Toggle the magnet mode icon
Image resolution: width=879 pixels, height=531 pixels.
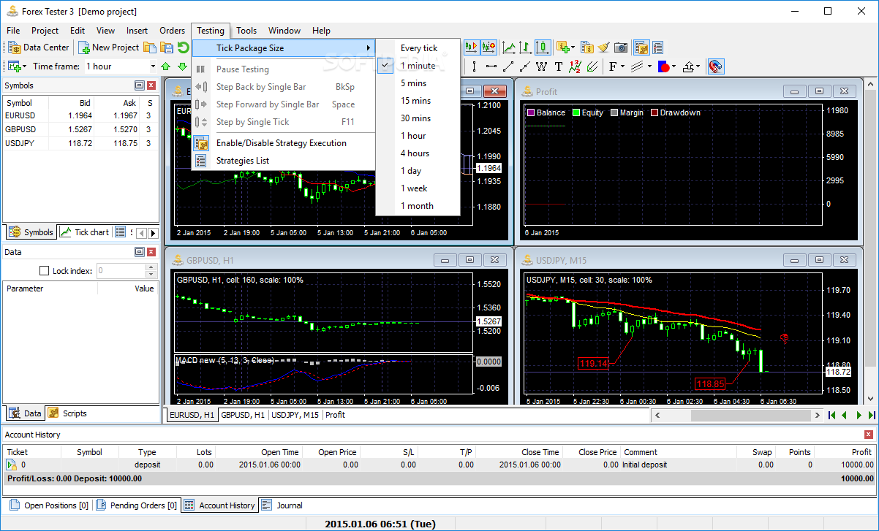(x=716, y=66)
